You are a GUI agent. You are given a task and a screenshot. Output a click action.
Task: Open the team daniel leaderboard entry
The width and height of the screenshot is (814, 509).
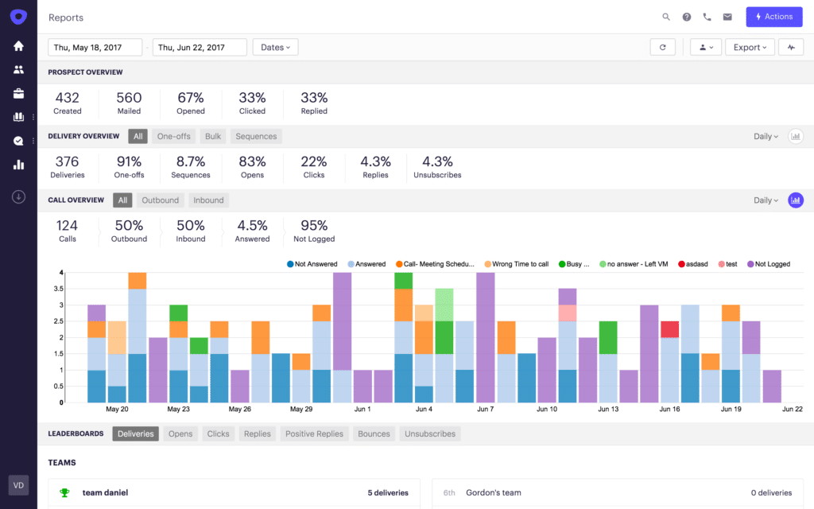tap(105, 492)
